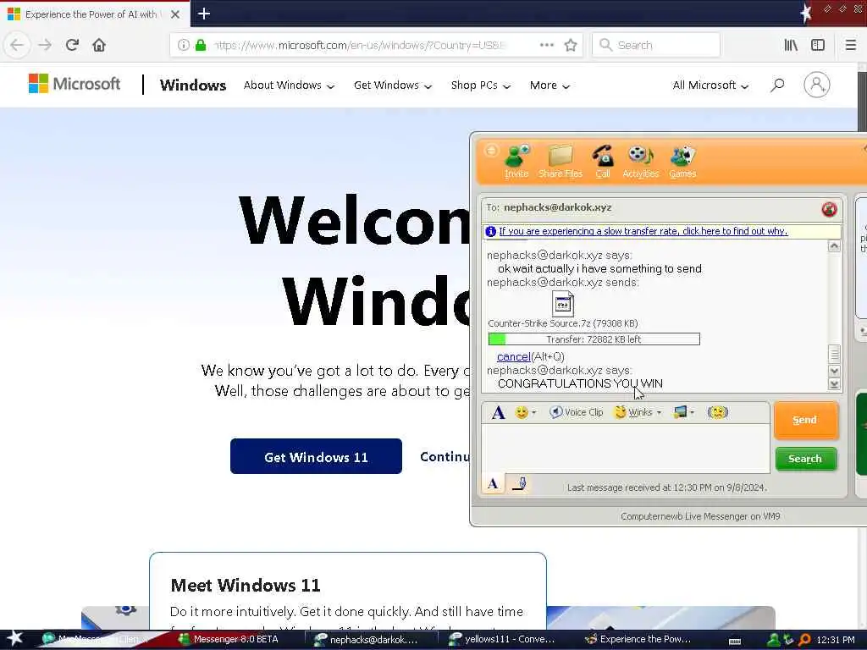Expand the background picker dropdown arrow
The image size is (867, 650).
coord(693,413)
